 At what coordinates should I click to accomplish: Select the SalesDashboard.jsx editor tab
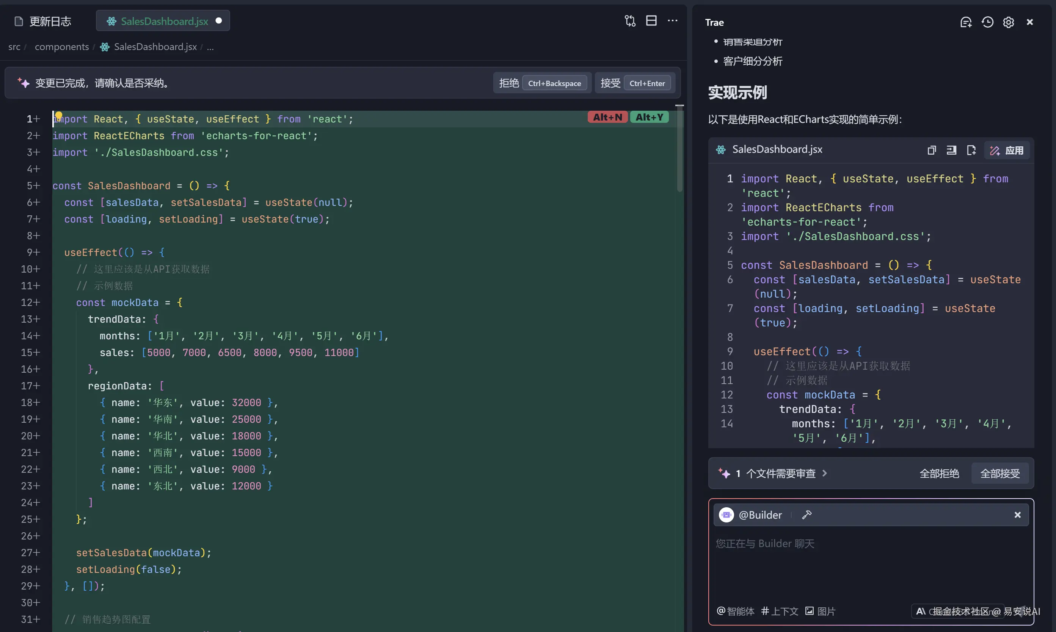point(164,21)
